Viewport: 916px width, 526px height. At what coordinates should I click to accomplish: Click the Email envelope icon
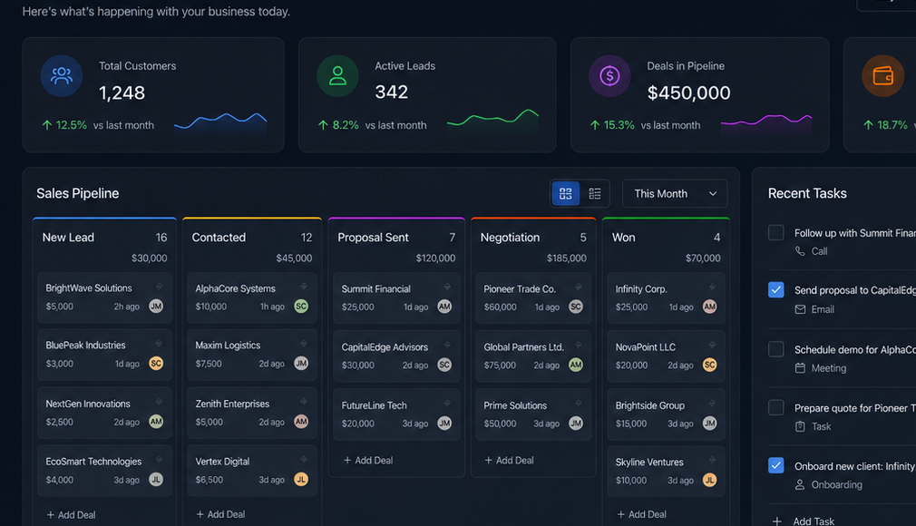pyautogui.click(x=800, y=309)
